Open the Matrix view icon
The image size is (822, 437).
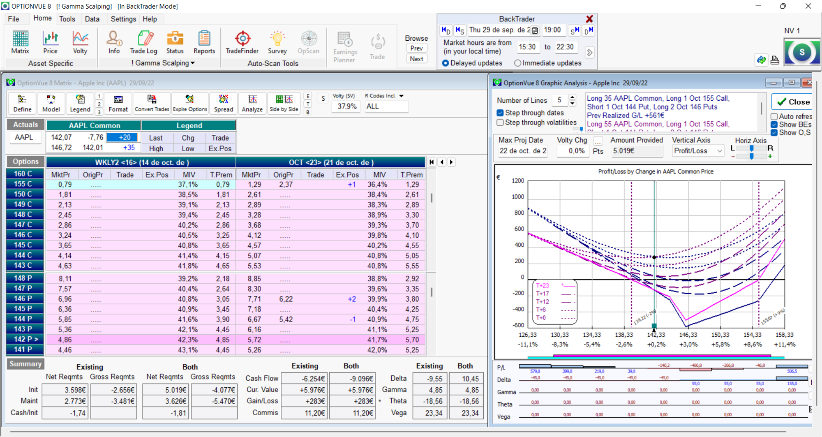pos(20,42)
